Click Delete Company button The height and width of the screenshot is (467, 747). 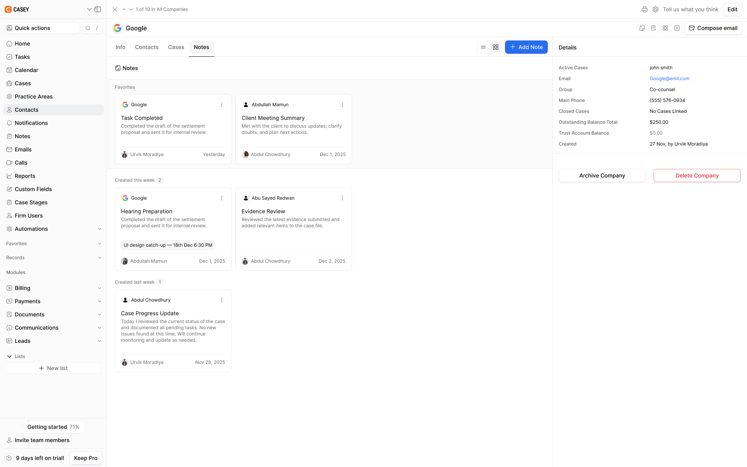coord(697,176)
